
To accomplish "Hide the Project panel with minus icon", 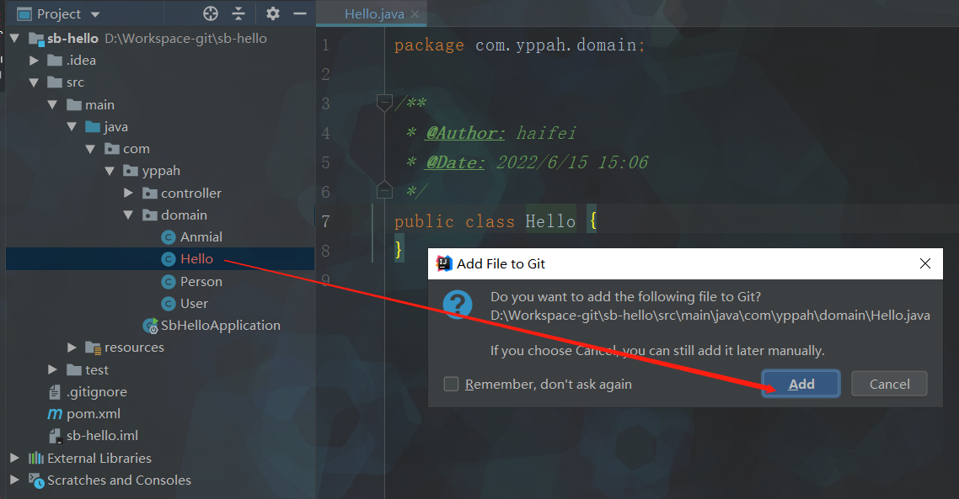I will (299, 13).
